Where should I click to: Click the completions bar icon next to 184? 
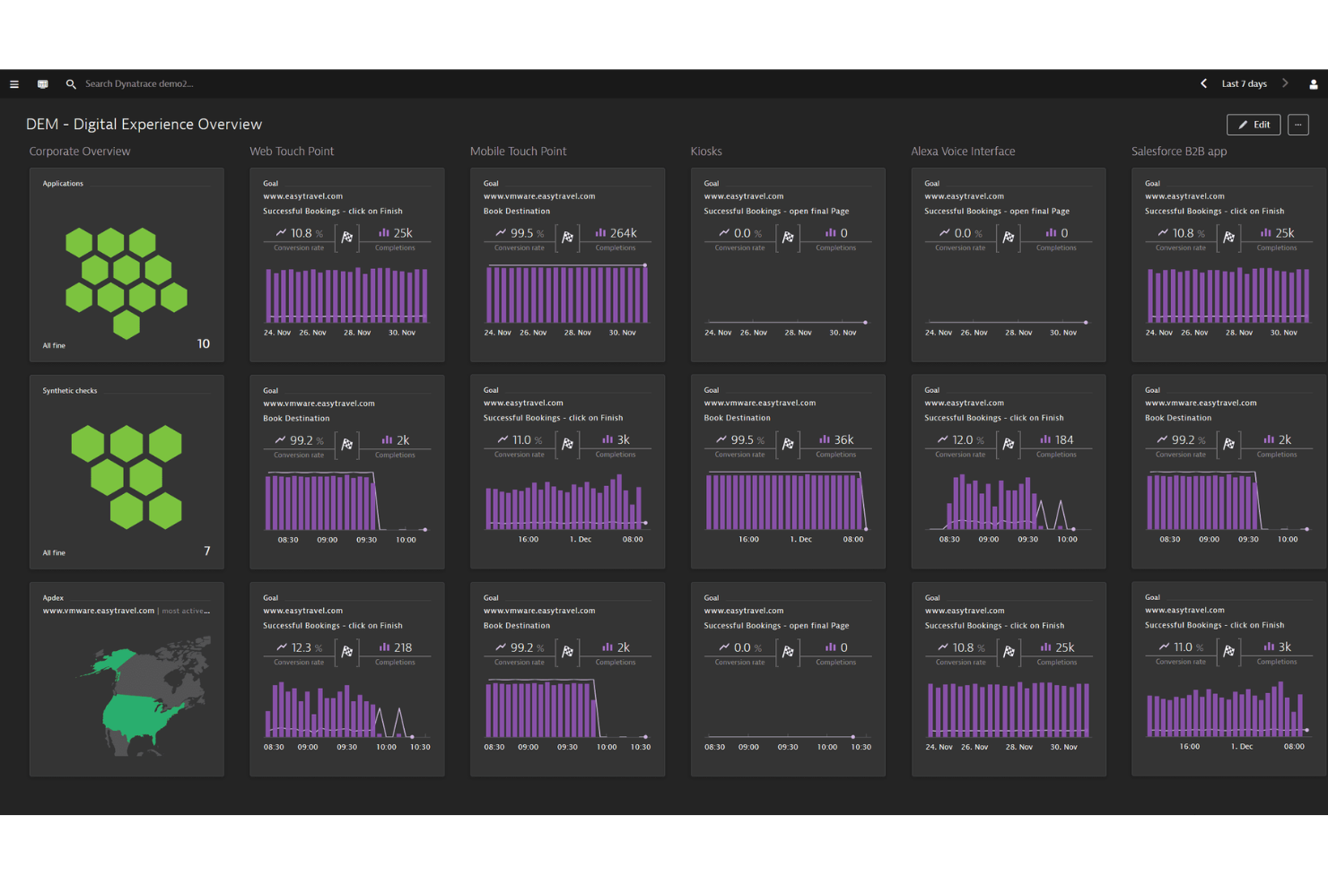[x=1045, y=439]
